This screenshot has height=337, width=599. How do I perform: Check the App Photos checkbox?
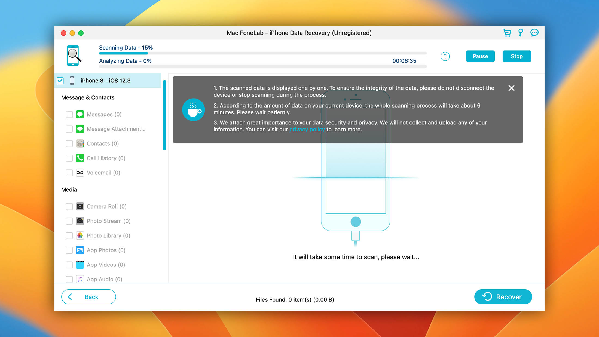click(69, 250)
